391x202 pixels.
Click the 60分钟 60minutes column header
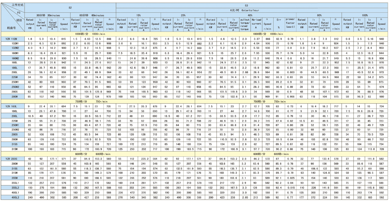click(x=93, y=15)
